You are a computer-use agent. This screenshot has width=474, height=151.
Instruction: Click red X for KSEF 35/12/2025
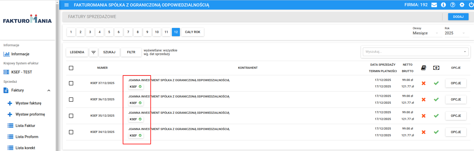coord(424,116)
